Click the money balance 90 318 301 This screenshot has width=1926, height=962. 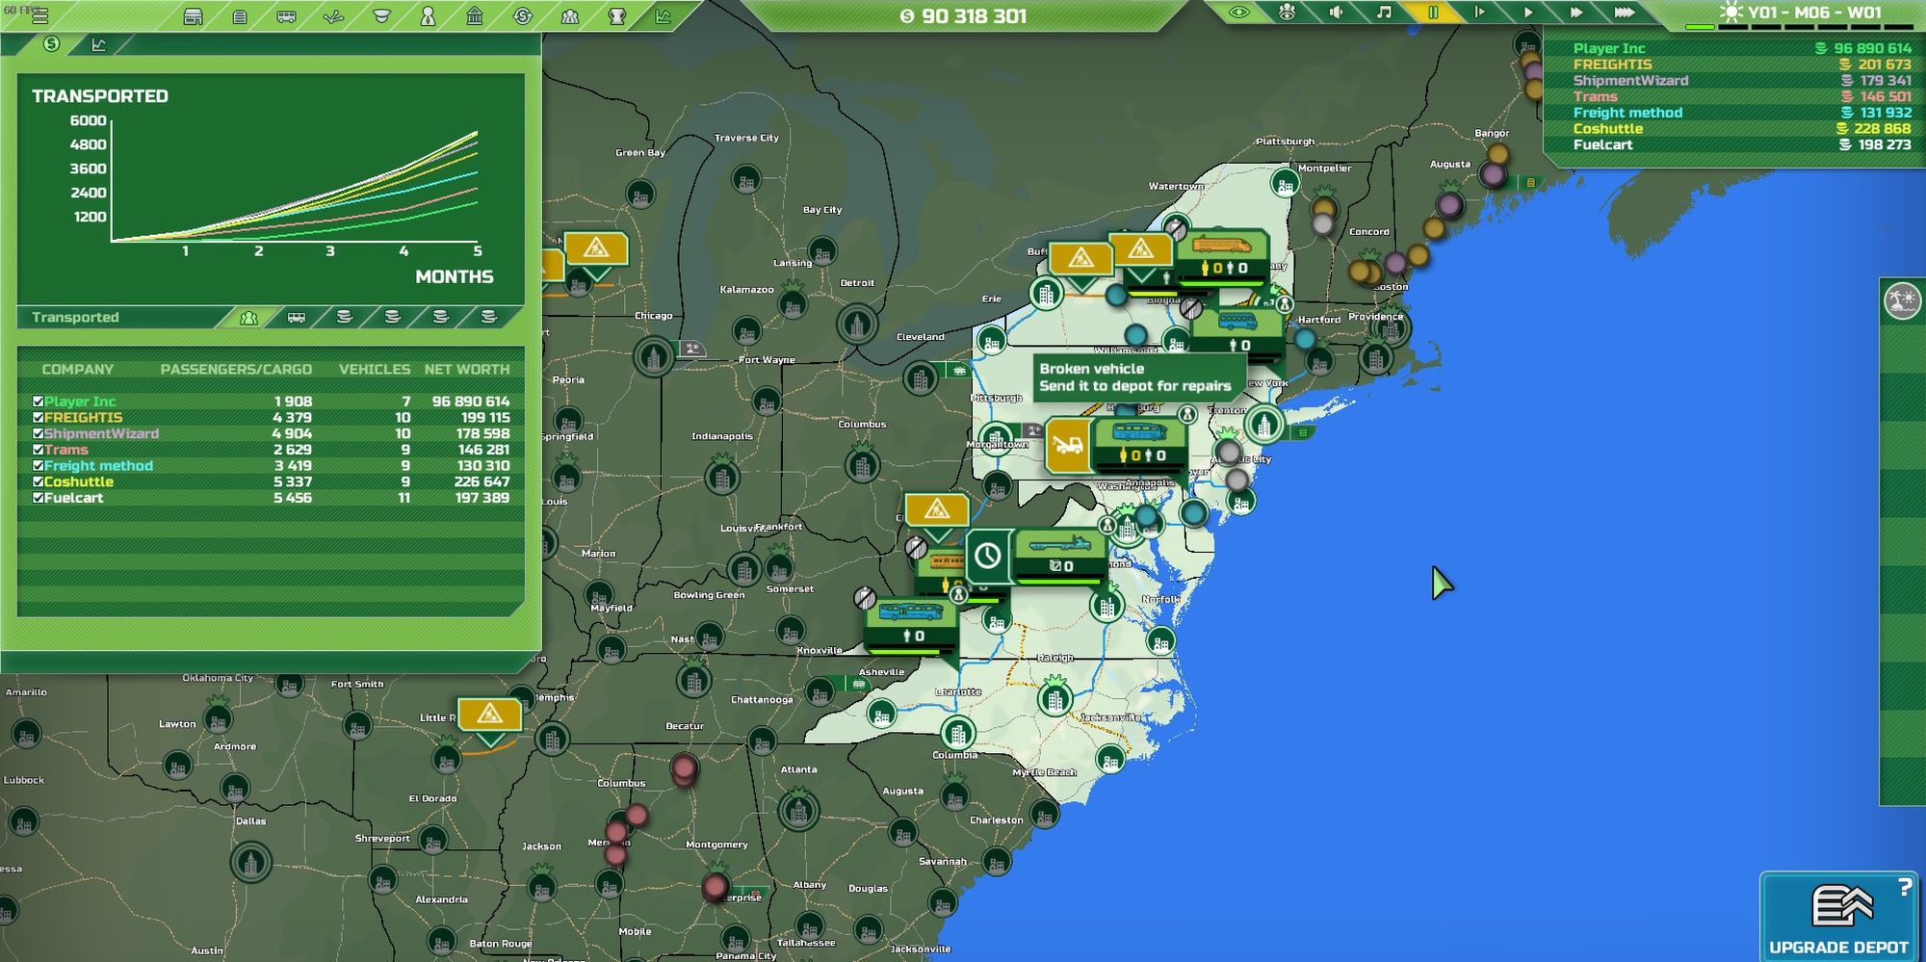coord(964,16)
